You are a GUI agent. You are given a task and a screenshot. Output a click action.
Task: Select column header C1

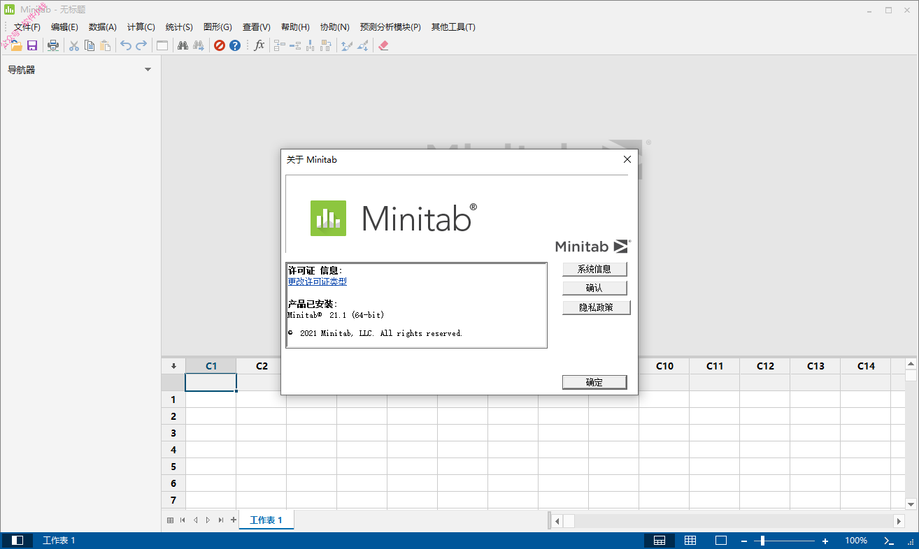click(211, 366)
